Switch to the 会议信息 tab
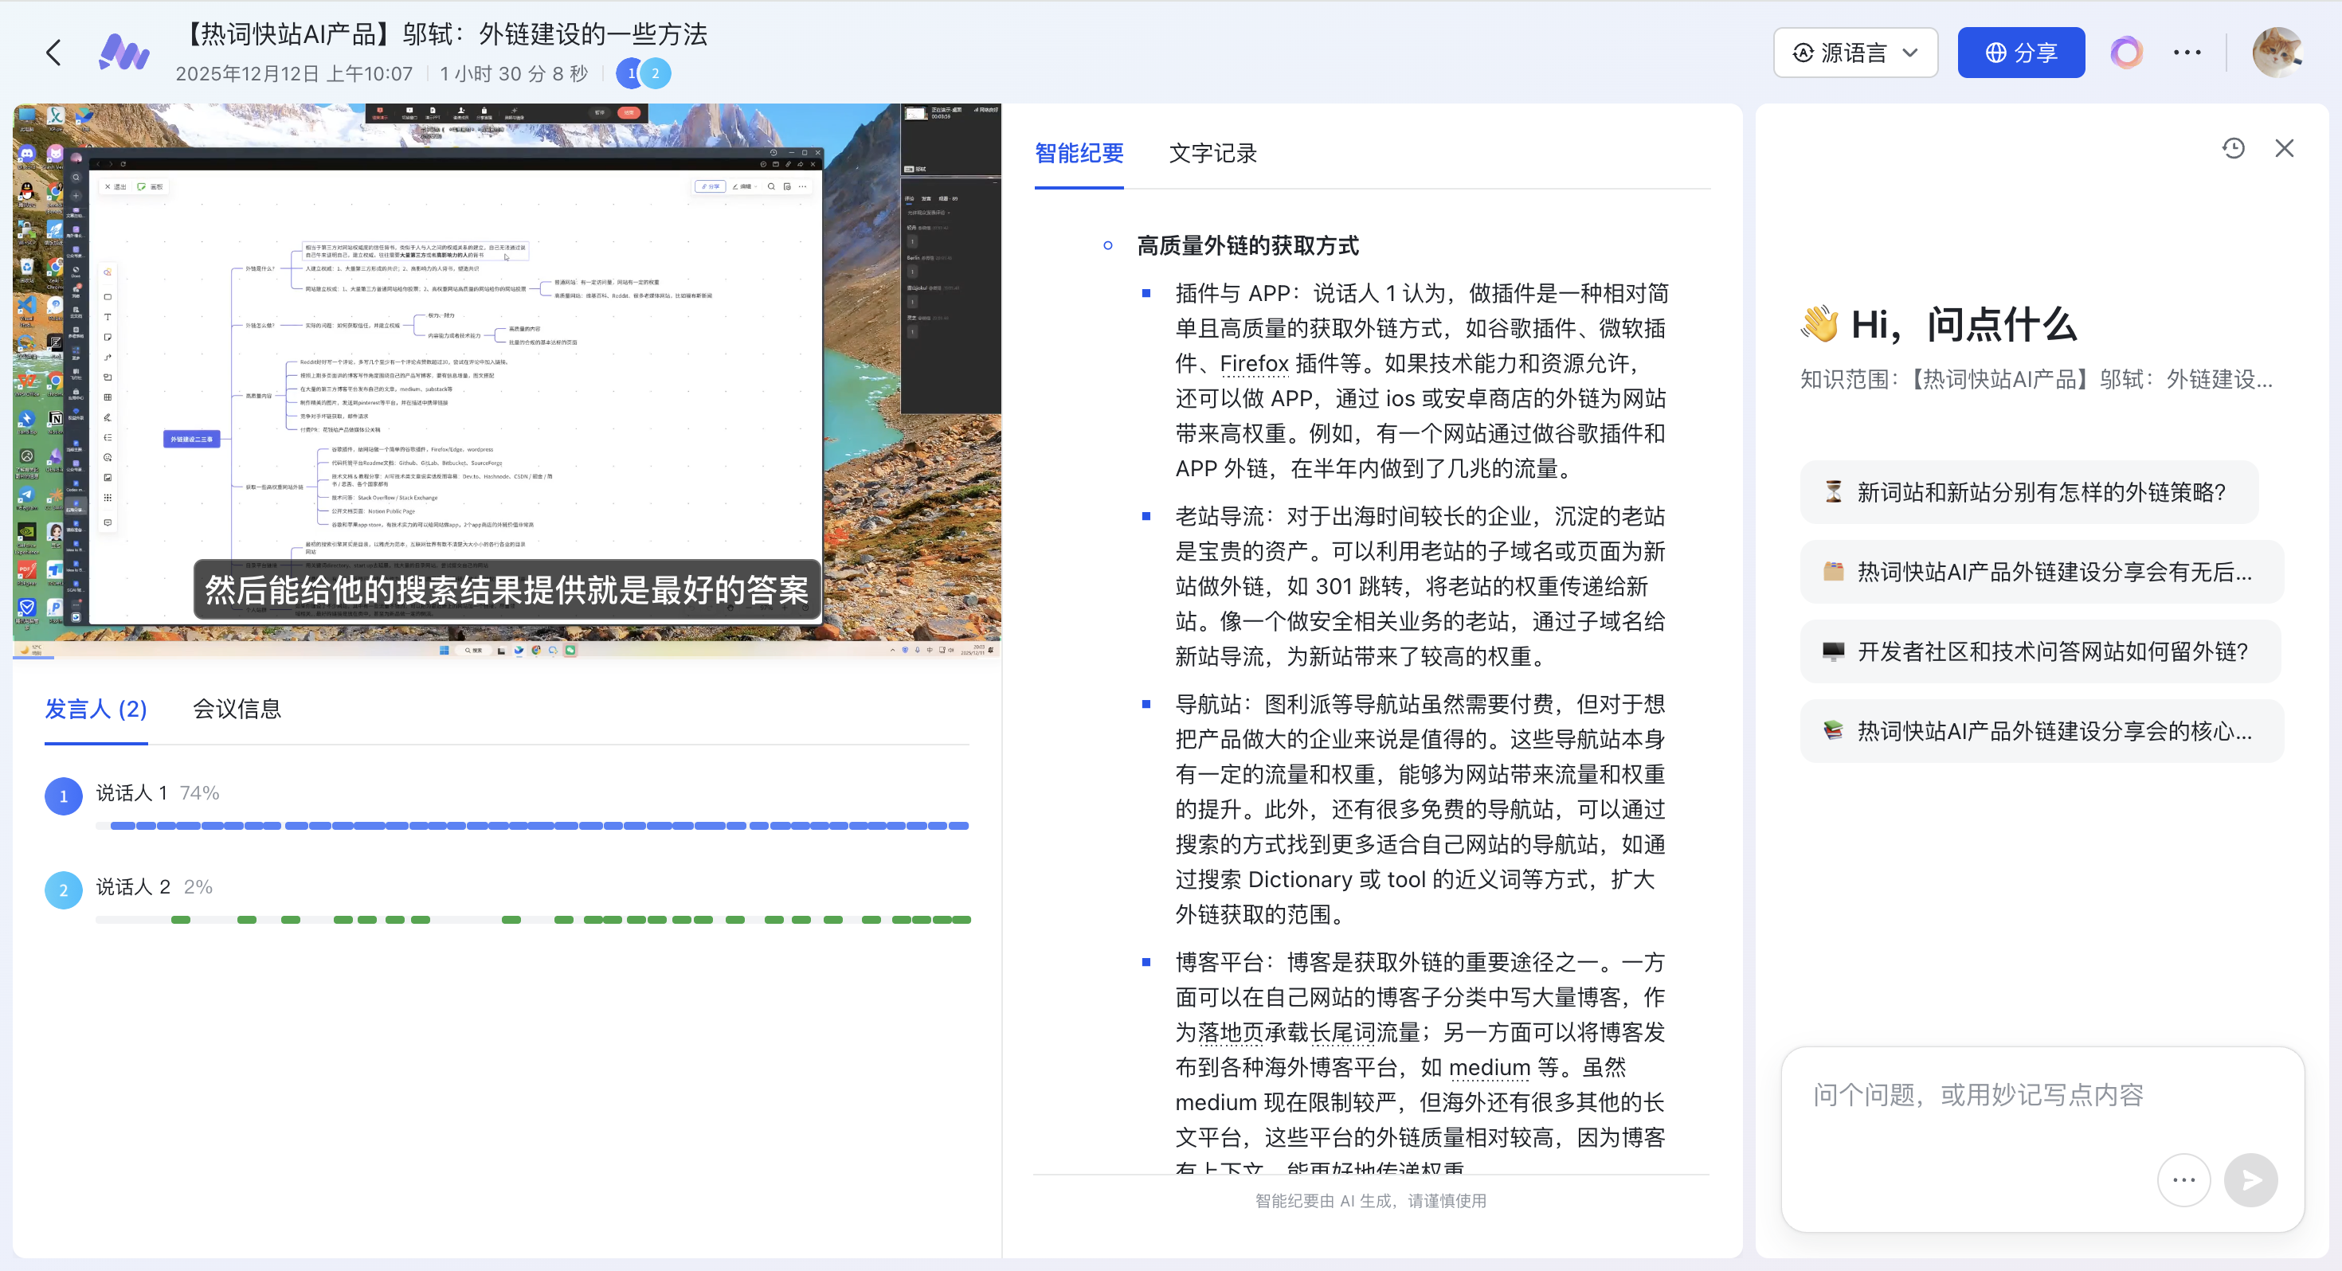Viewport: 2342px width, 1271px height. click(x=237, y=708)
